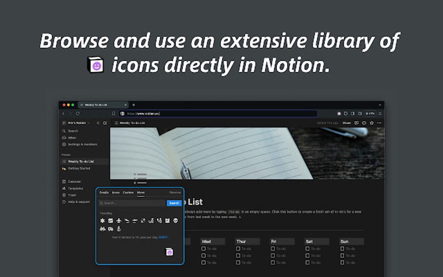Image resolution: width=443 pixels, height=277 pixels.
Task: Pick the anchor icon from Trending
Action: tap(119, 229)
